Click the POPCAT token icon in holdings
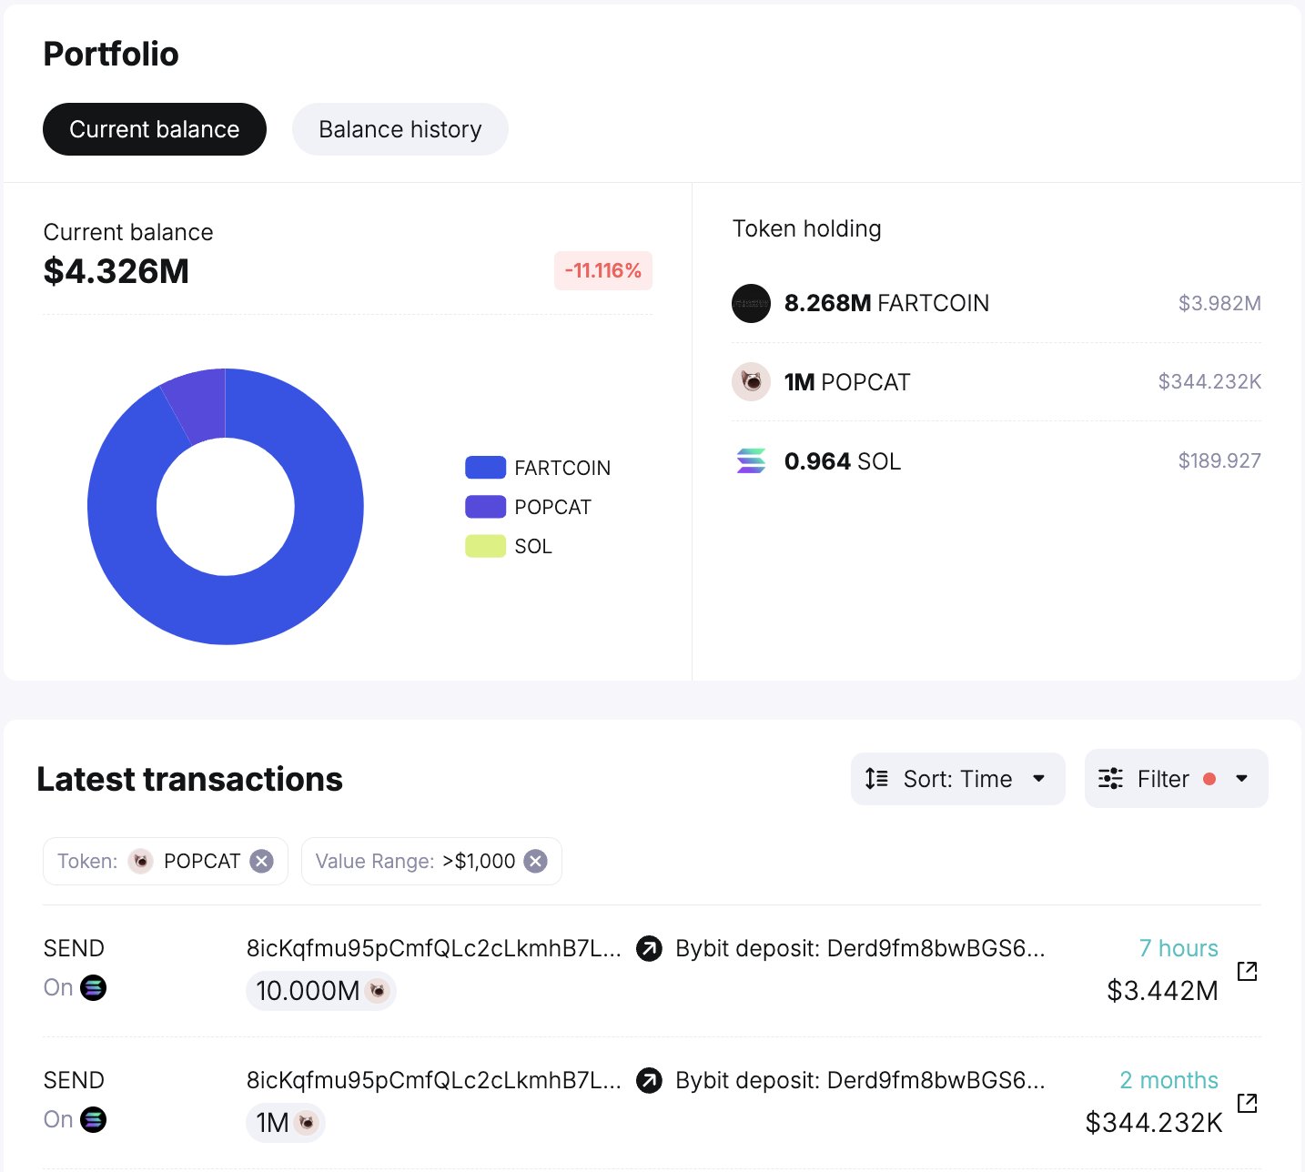The height and width of the screenshot is (1172, 1305). 751,382
